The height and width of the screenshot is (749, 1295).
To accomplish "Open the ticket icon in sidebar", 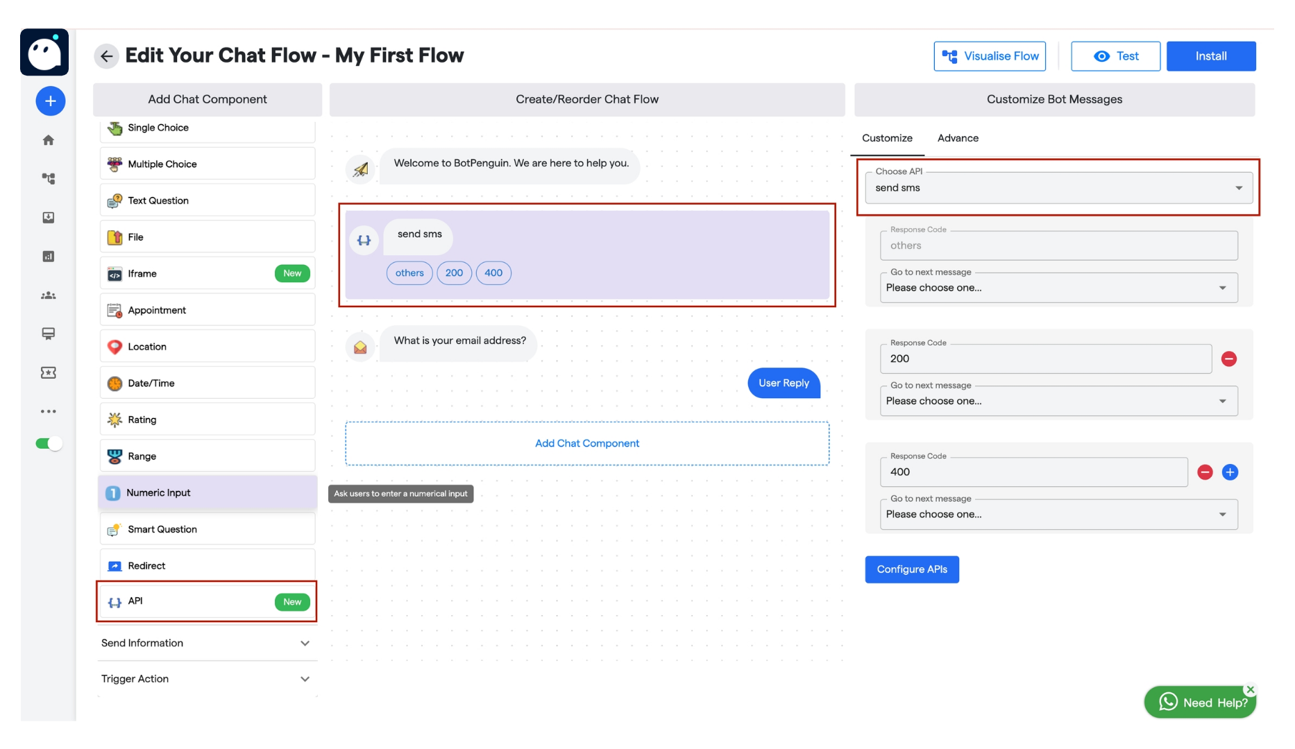I will [x=49, y=372].
